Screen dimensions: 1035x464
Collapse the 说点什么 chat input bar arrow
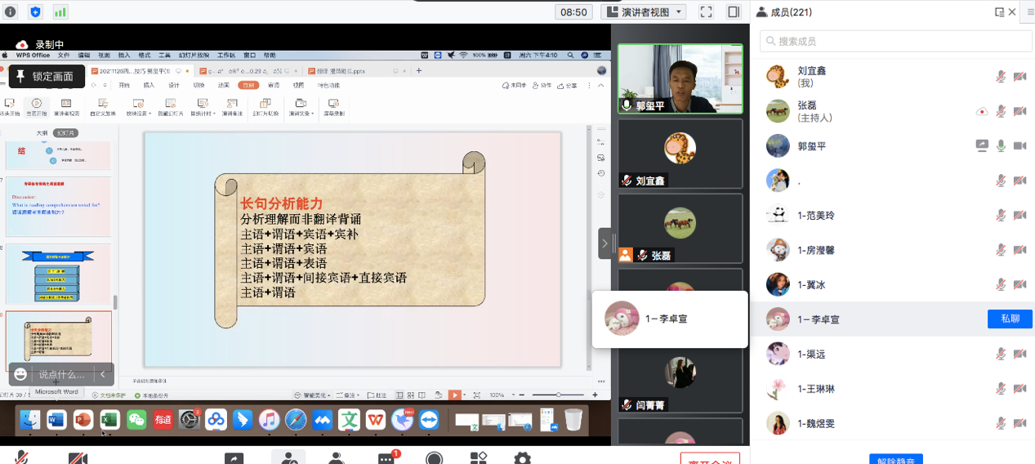click(x=103, y=374)
